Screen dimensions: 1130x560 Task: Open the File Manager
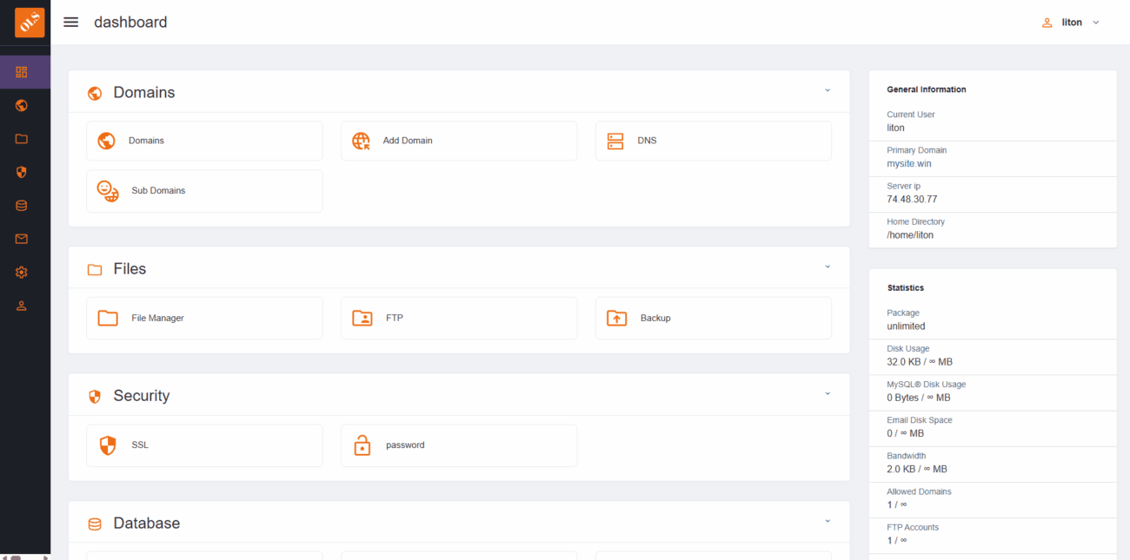point(204,318)
